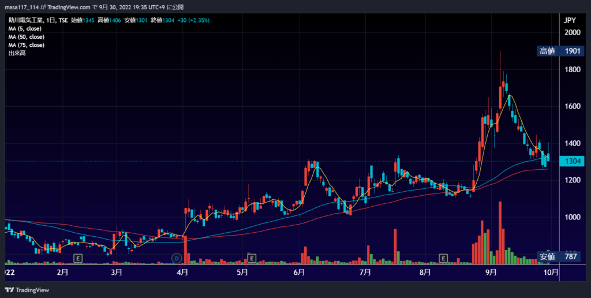Click the 8月 time axis label
This screenshot has width=591, height=298.
click(425, 272)
